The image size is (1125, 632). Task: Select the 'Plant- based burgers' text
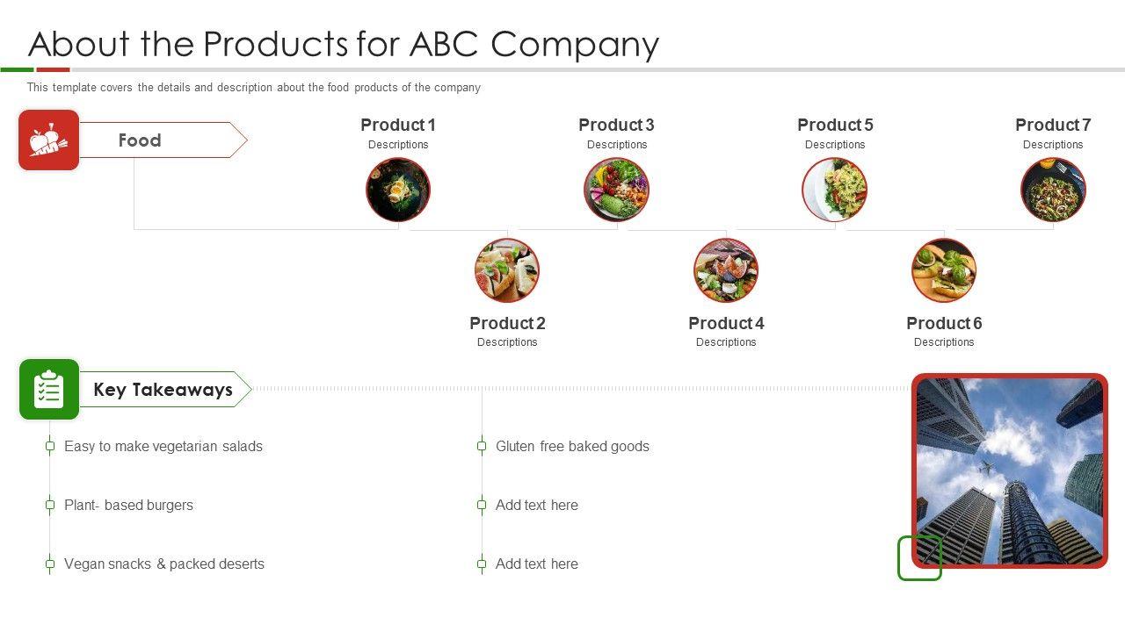coord(128,505)
